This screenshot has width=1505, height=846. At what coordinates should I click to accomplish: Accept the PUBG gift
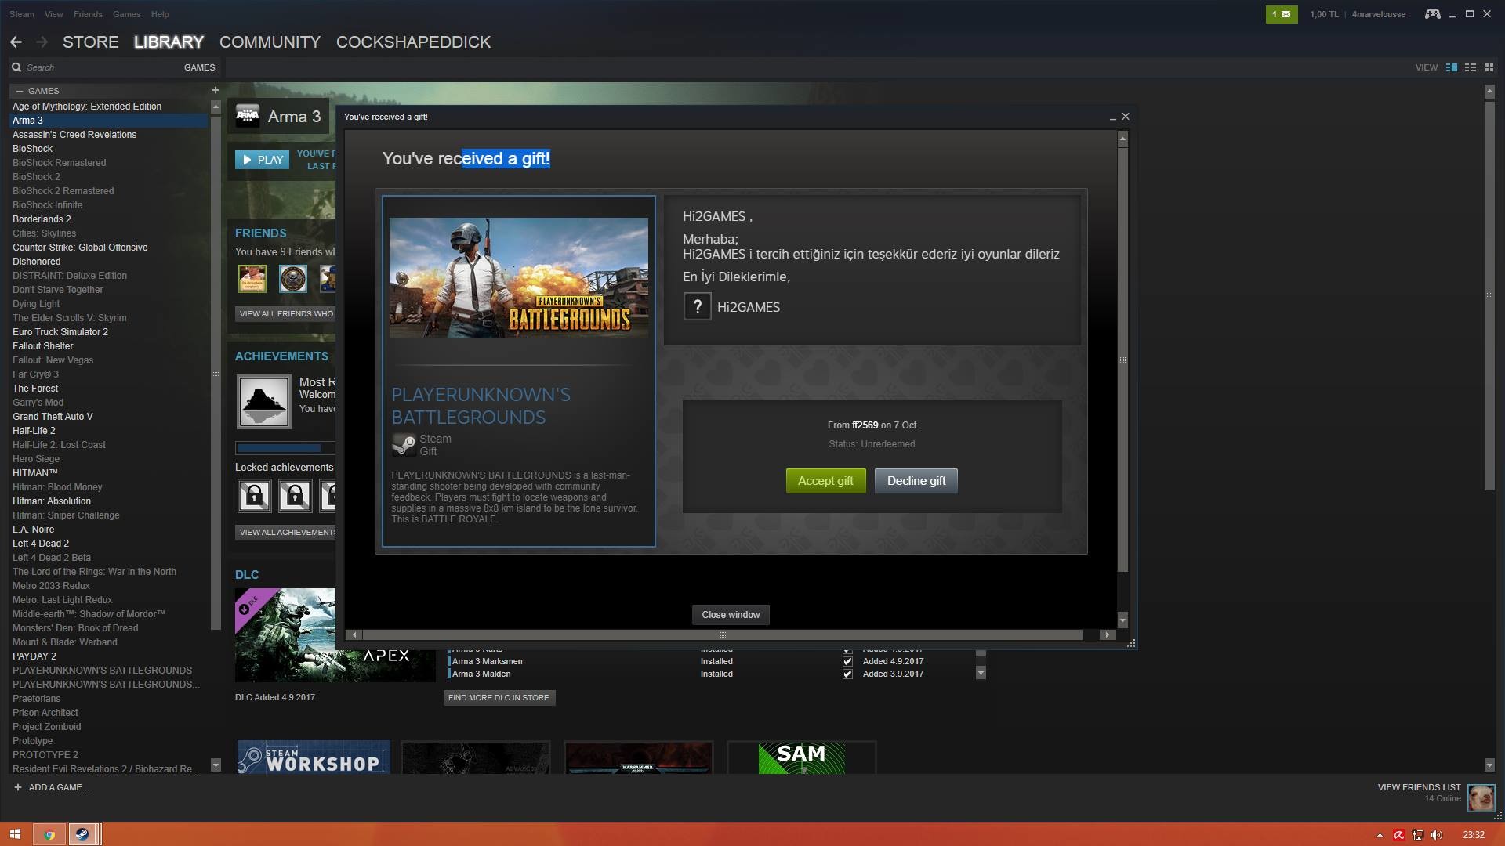click(x=825, y=481)
